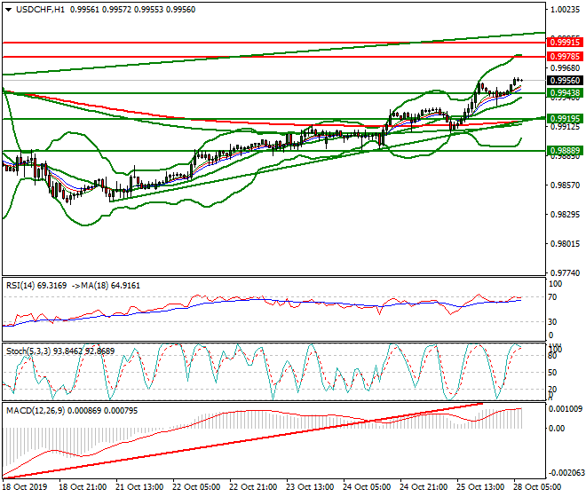Click the red 0.99785 price level label

click(565, 57)
